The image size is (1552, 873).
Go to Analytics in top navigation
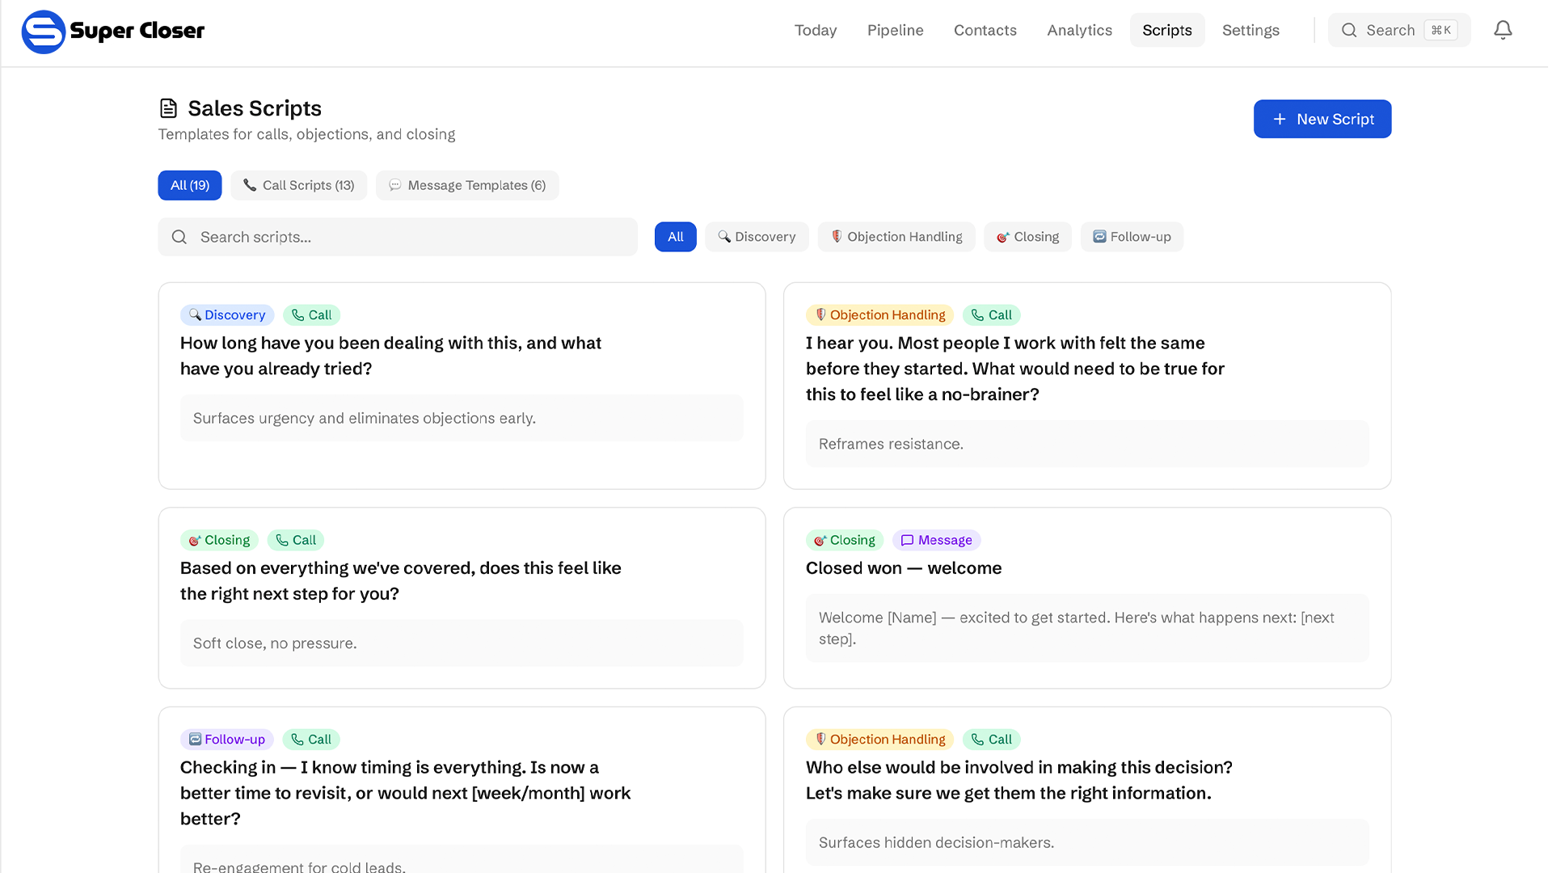(x=1079, y=31)
